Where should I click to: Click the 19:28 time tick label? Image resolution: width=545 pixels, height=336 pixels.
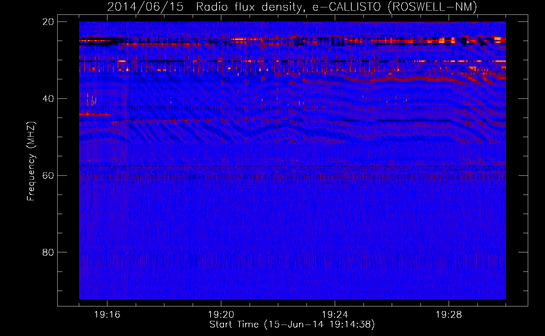(x=449, y=314)
